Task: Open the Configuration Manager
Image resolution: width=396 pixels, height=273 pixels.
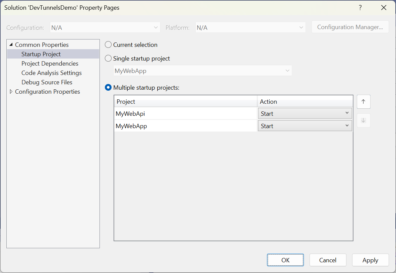Action: (x=350, y=27)
